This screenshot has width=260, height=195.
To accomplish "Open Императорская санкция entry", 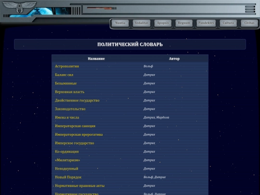I will coord(75,126).
